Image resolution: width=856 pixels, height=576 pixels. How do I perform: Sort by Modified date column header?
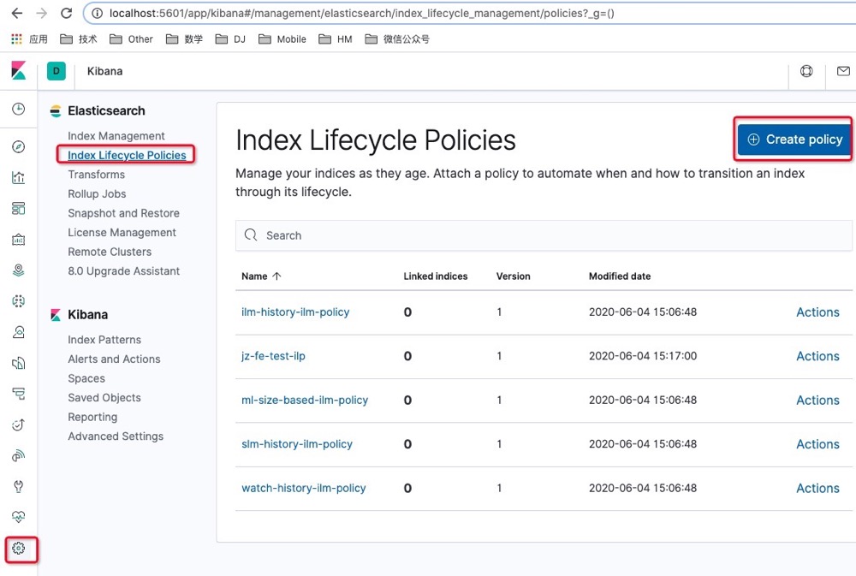pyautogui.click(x=620, y=276)
